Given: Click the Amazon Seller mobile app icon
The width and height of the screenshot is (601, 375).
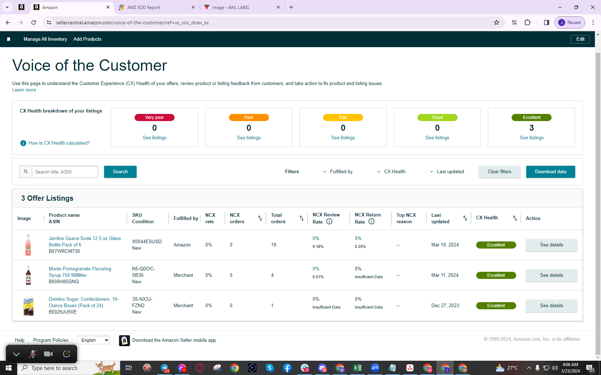Looking at the screenshot, I should pos(124,341).
